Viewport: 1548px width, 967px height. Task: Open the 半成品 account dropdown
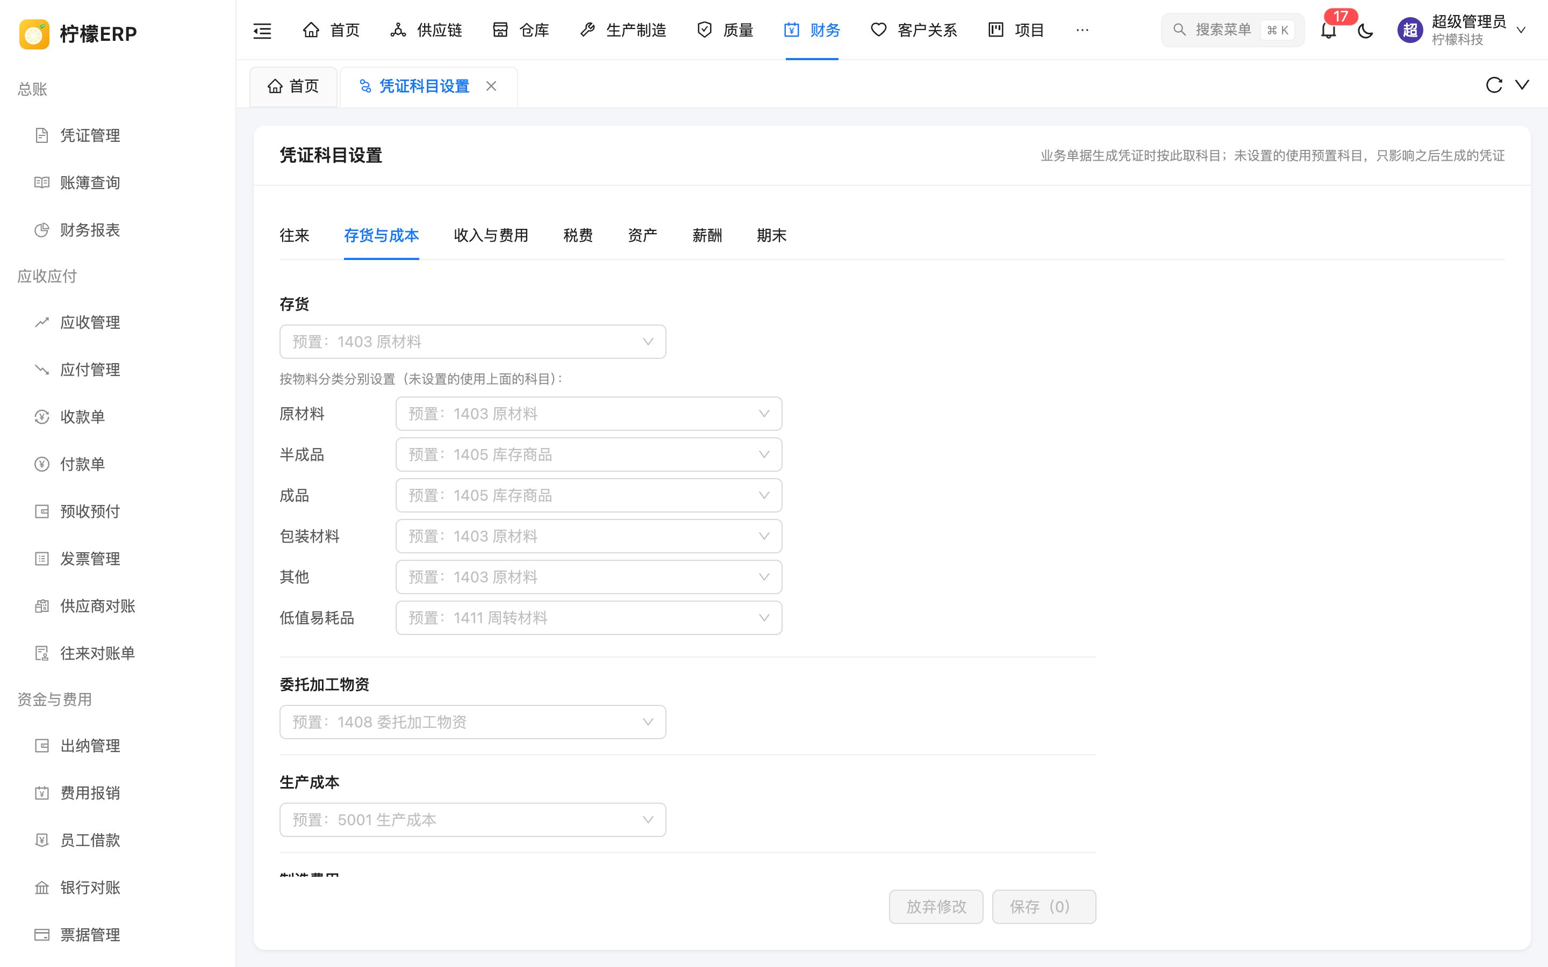pos(589,454)
